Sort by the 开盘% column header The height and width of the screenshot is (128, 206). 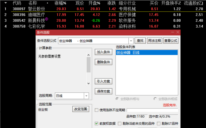click(94, 3)
